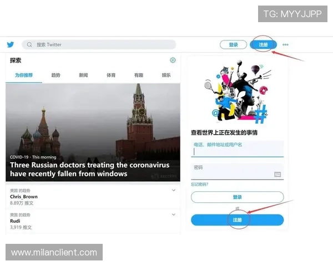333x266 pixels.
Task: Click the password reveal keyboard icon
Action: pyautogui.click(x=277, y=175)
